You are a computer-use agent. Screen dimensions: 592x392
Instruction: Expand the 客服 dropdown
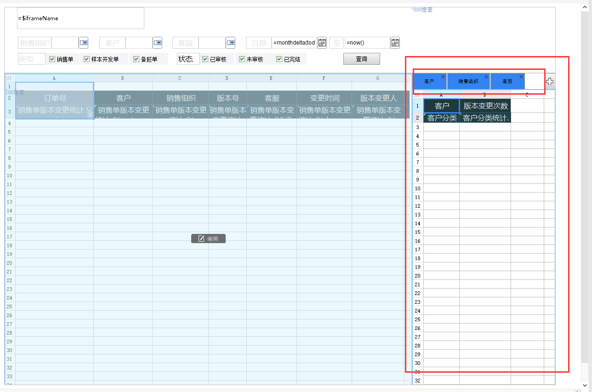[x=230, y=43]
